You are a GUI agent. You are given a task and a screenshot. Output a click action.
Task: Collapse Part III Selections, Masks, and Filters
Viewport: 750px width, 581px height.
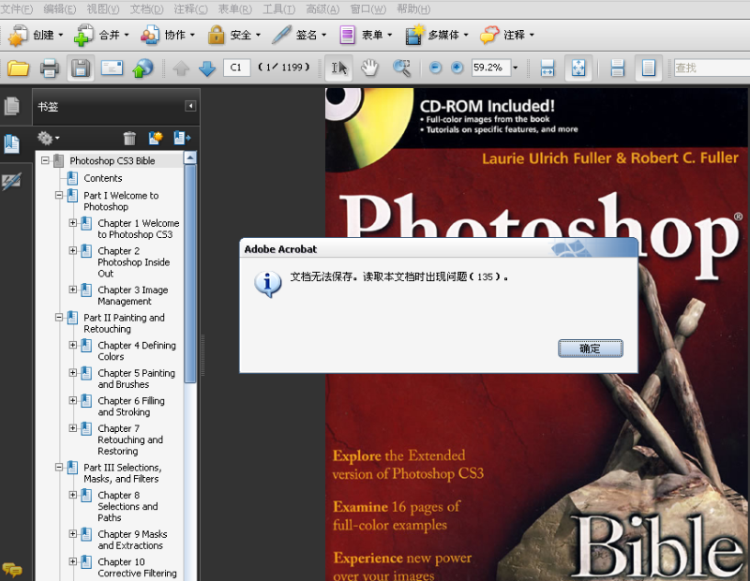coord(59,468)
